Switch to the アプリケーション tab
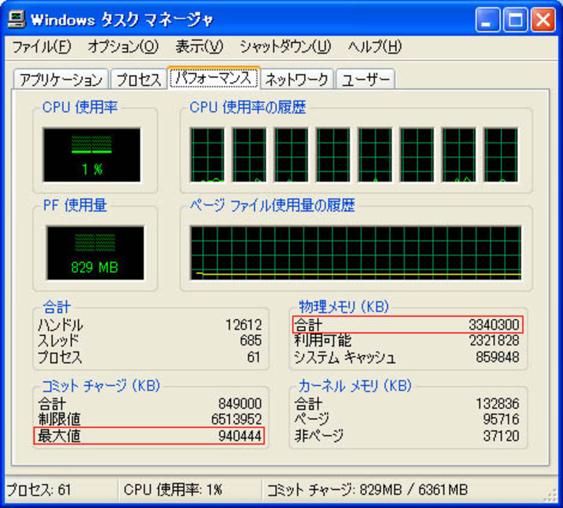The image size is (563, 508). point(61,79)
